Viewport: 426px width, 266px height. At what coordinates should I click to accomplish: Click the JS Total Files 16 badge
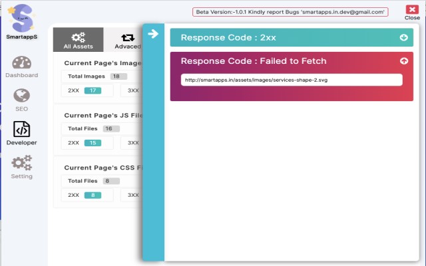point(110,128)
